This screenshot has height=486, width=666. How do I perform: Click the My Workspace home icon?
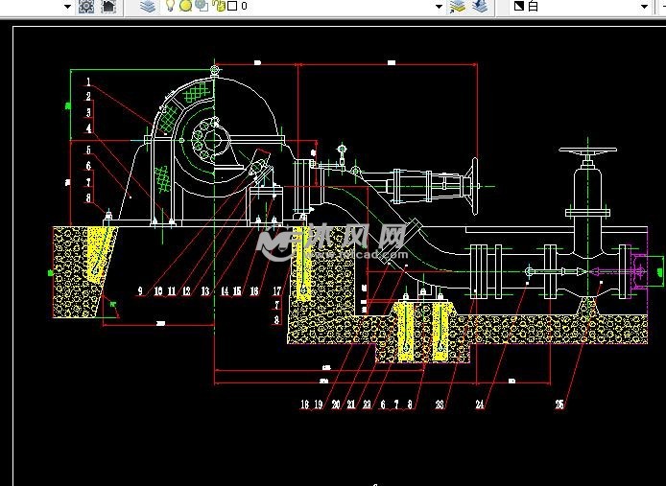(x=108, y=6)
